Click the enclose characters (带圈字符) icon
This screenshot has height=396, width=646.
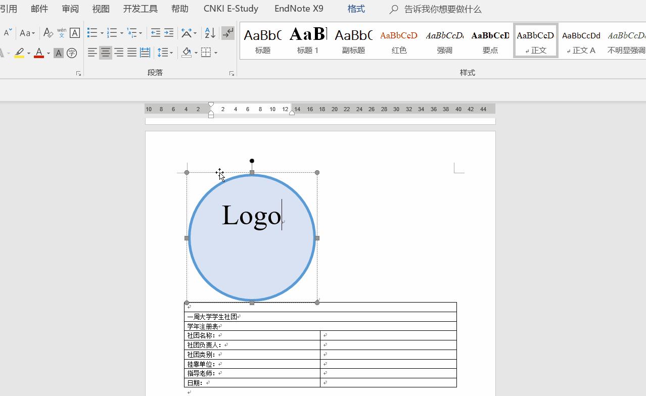[x=72, y=53]
